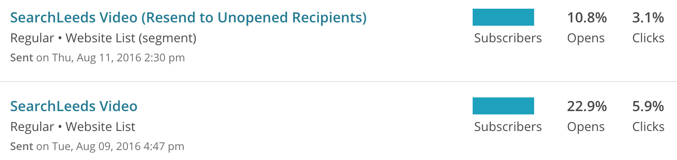The image size is (677, 160).
Task: Click the subscribers bar for SearchLeeds Video
Action: click(x=503, y=106)
